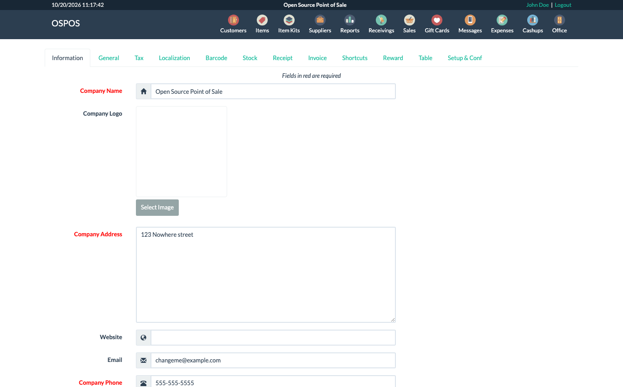Screen dimensions: 623x387
Task: Click the globe icon beside Website field
Action: 144,337
